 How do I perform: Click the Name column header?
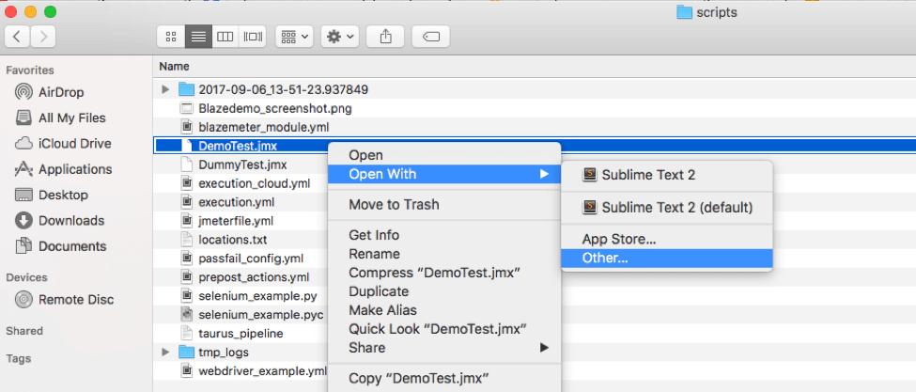pyautogui.click(x=175, y=67)
